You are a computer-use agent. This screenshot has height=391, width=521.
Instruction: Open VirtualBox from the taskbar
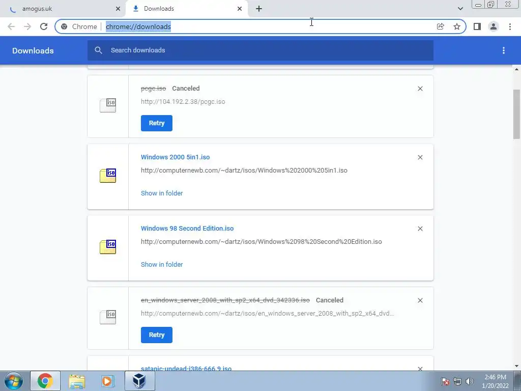point(139,381)
